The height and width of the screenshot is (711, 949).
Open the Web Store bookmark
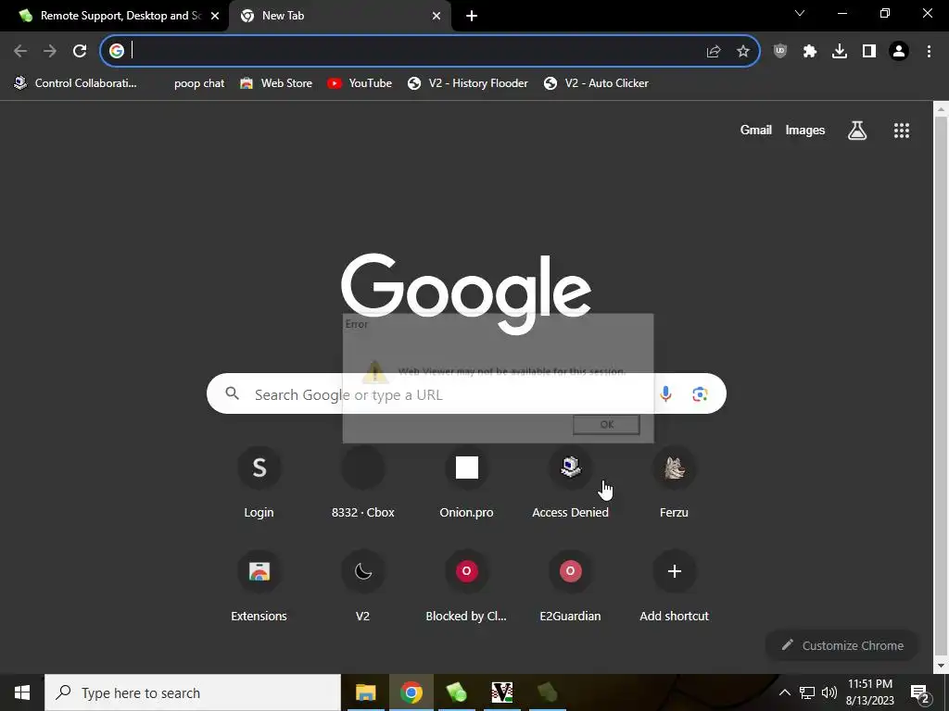276,83
